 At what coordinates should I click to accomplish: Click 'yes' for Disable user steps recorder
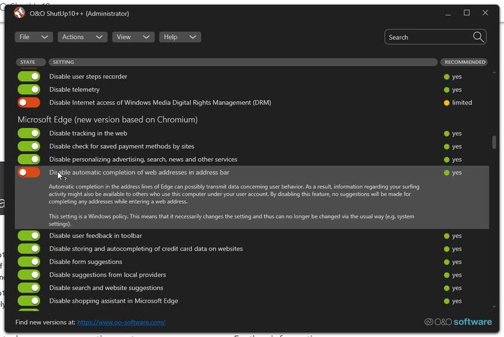(x=457, y=77)
